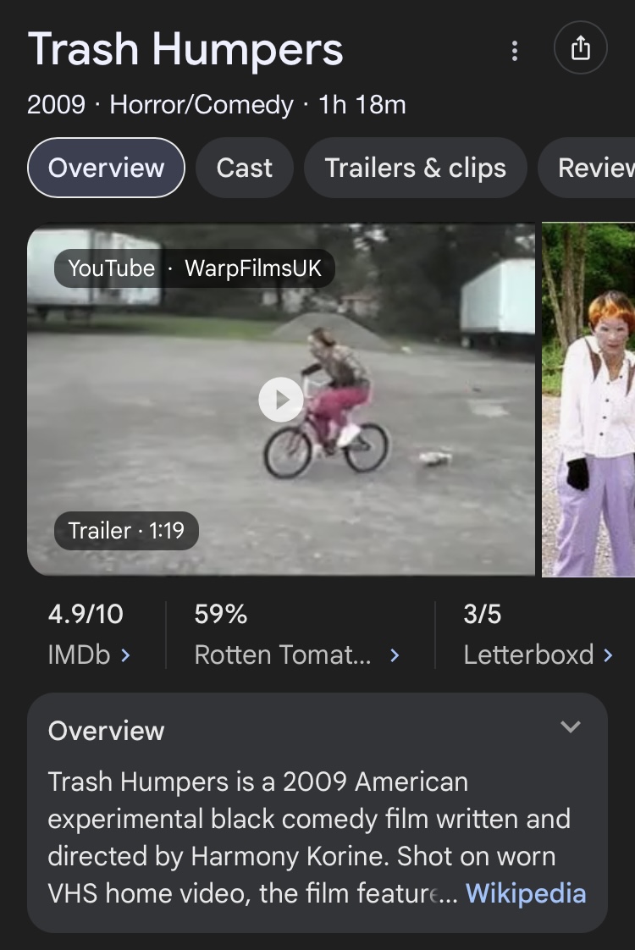635x950 pixels.
Task: Click the chevron next to Rotten Tomatoes
Action: (x=395, y=655)
